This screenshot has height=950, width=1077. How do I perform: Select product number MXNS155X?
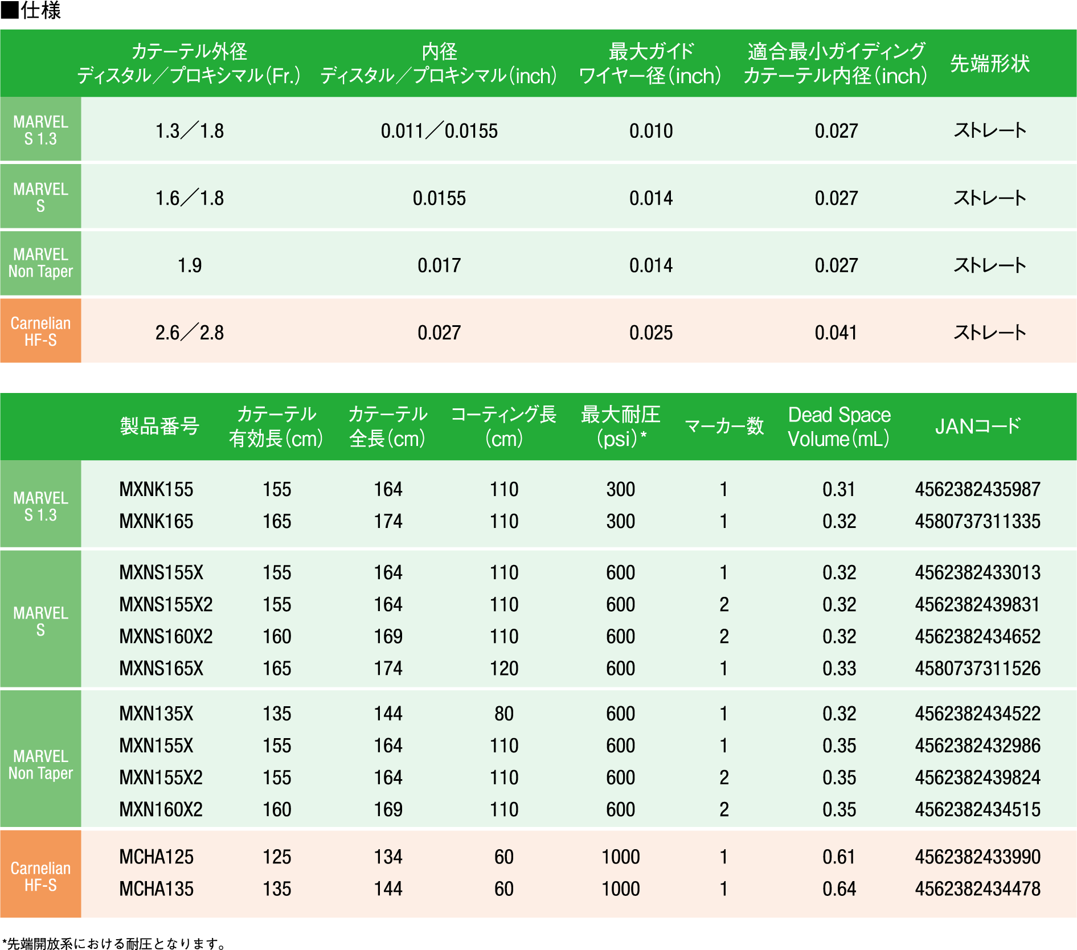point(161,572)
